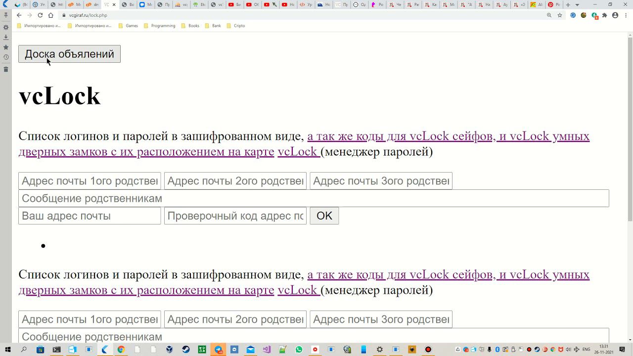Open the Bank bookmark folder
Viewport: 633px width, 356px height.
point(213,26)
